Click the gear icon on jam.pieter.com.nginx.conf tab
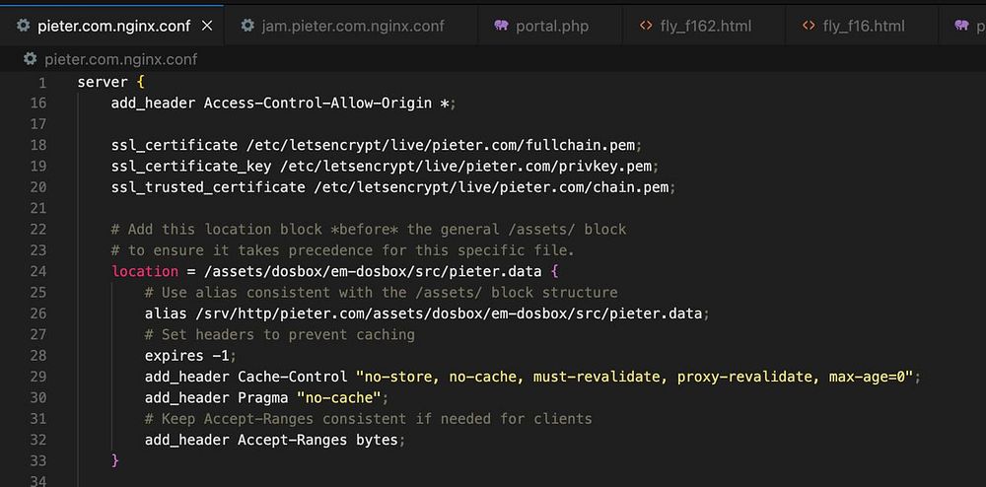 [247, 26]
